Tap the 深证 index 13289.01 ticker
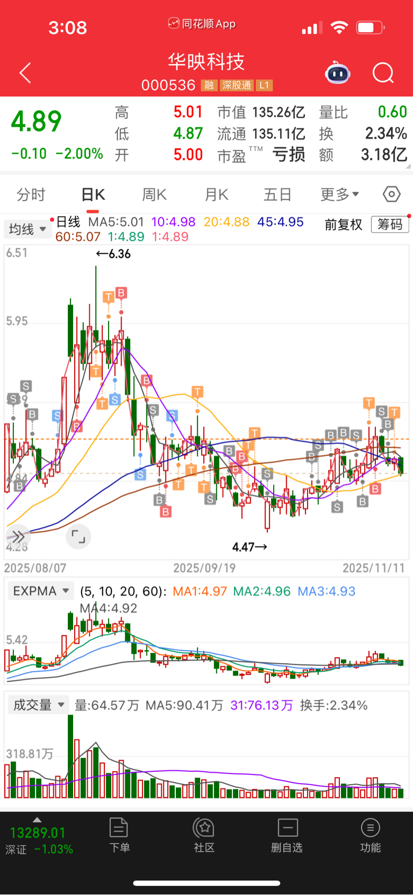 pos(38,841)
